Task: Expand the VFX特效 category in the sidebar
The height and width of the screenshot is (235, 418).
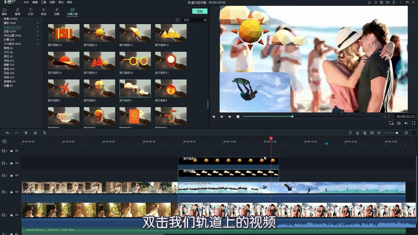Action: 38,44
